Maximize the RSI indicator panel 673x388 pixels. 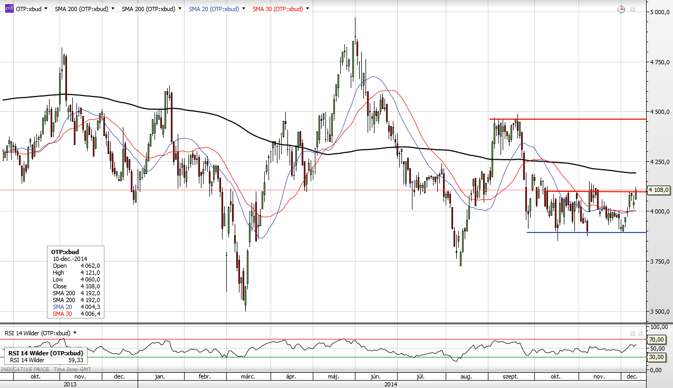(633, 334)
